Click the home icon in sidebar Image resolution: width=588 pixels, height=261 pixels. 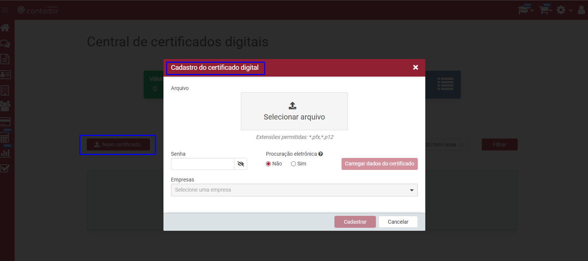pos(5,28)
